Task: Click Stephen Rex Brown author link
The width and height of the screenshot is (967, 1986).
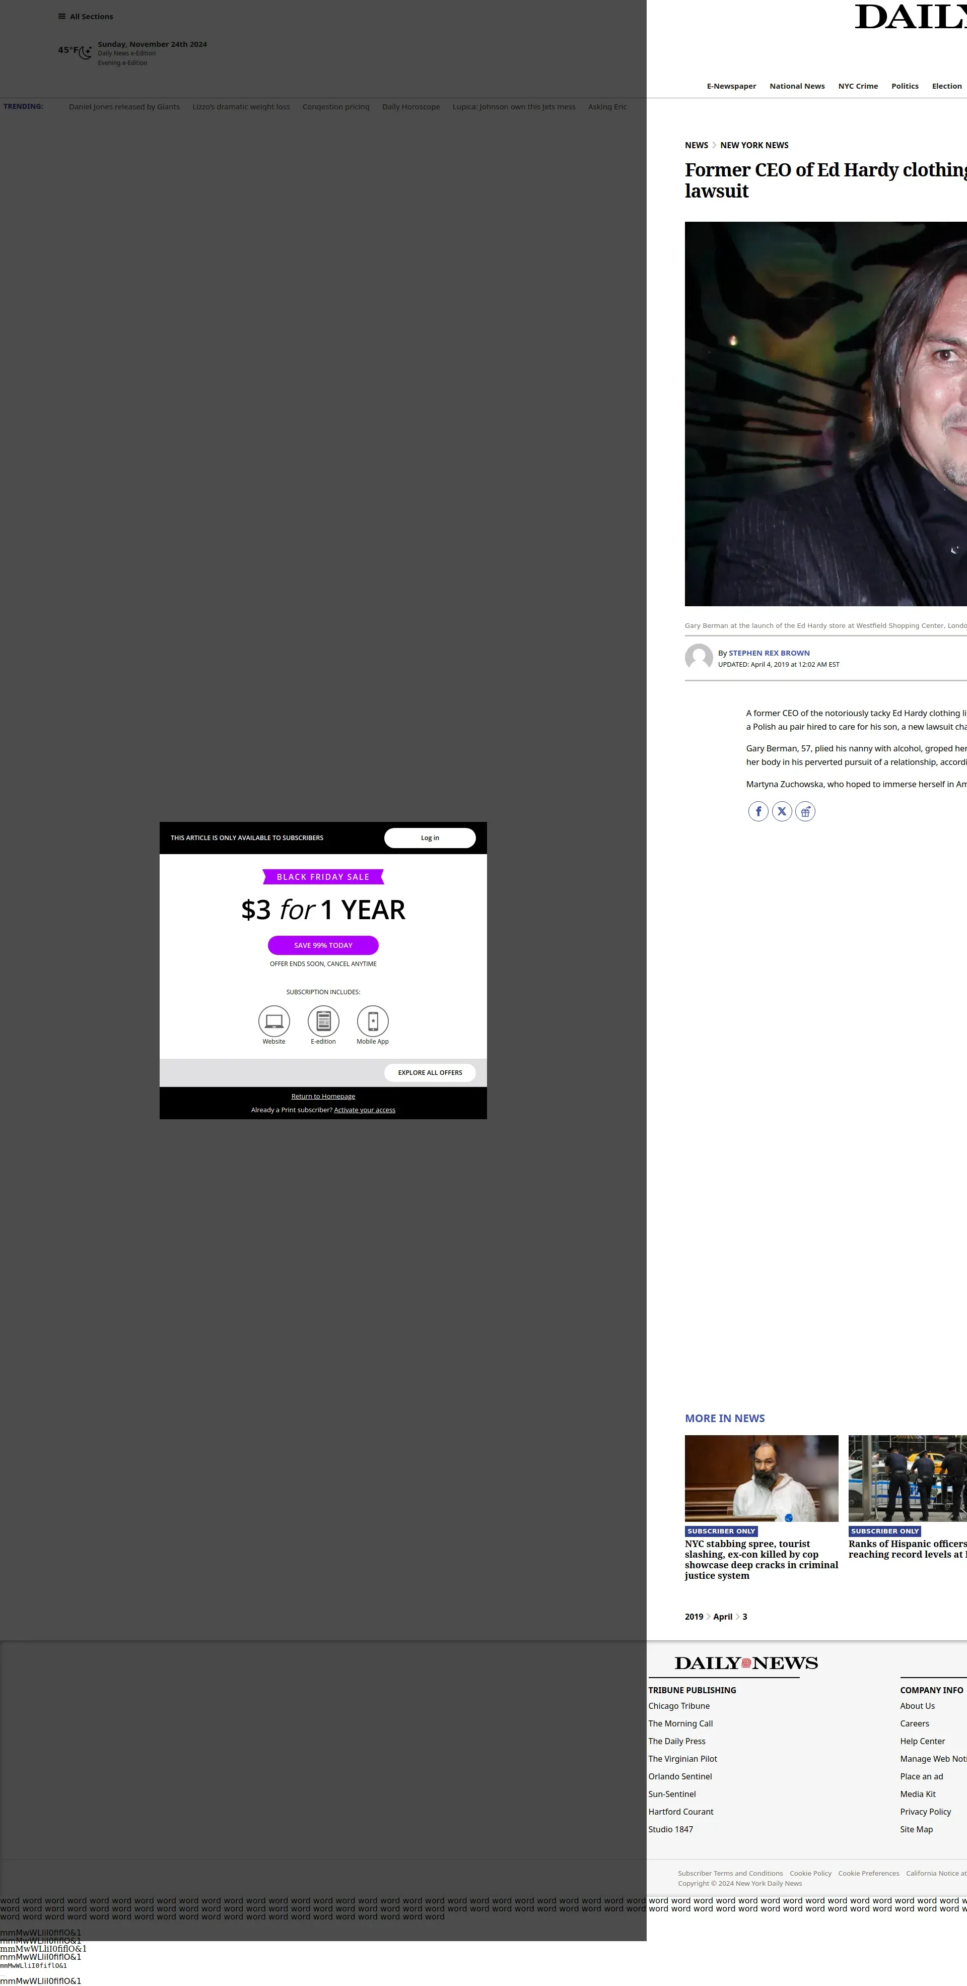Action: coord(769,653)
